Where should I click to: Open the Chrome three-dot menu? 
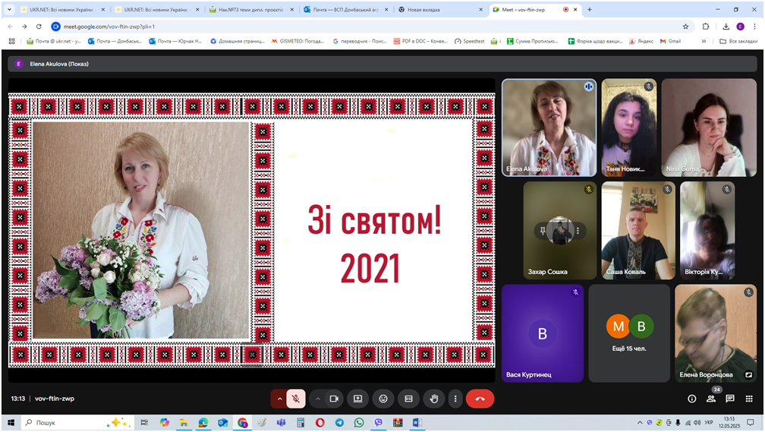coord(754,27)
